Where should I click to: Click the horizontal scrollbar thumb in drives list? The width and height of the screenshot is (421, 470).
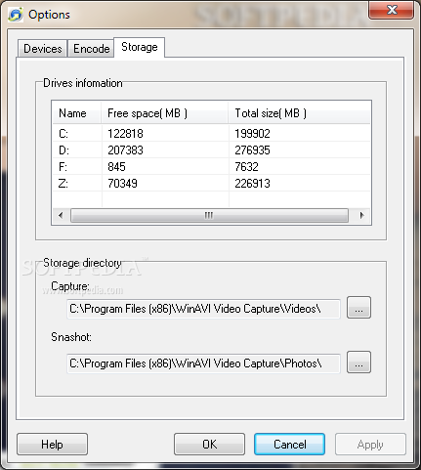tap(209, 215)
